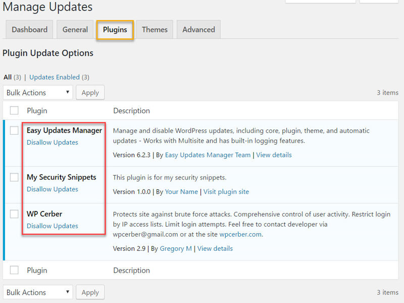404x303 pixels.
Task: Open the Gregory M author link
Action: (x=176, y=248)
